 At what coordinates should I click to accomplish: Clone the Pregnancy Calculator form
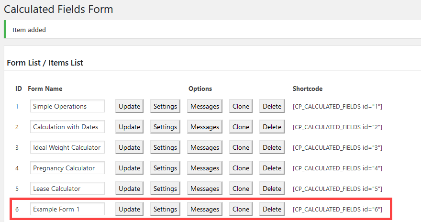(x=241, y=168)
